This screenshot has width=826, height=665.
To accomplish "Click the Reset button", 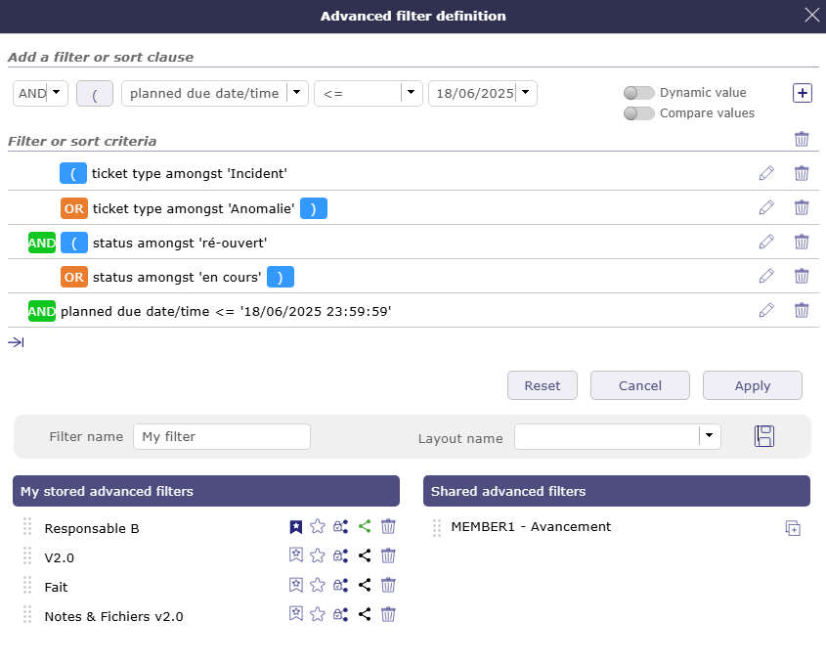I will (542, 385).
